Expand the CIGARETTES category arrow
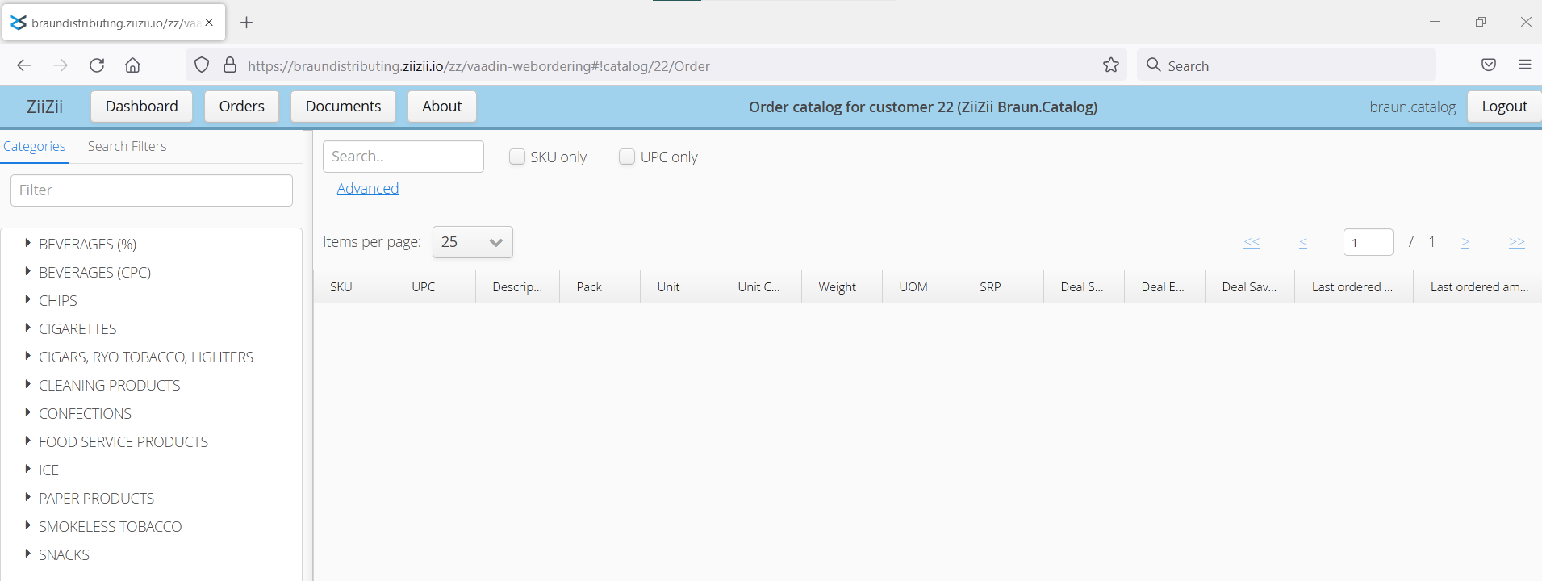The height and width of the screenshot is (581, 1542). pos(27,328)
